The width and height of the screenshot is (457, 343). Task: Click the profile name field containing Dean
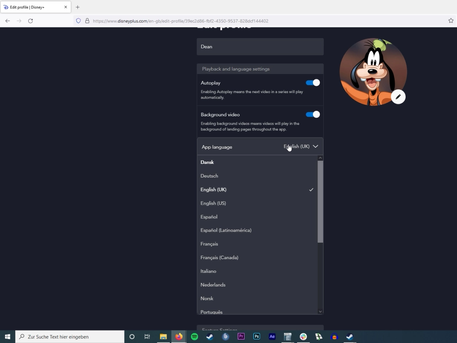[x=260, y=46]
